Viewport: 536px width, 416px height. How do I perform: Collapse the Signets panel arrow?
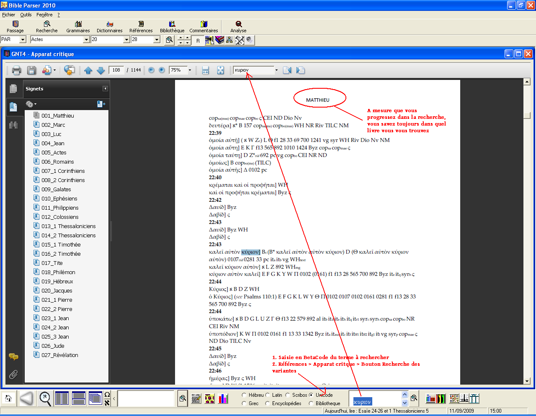[105, 89]
